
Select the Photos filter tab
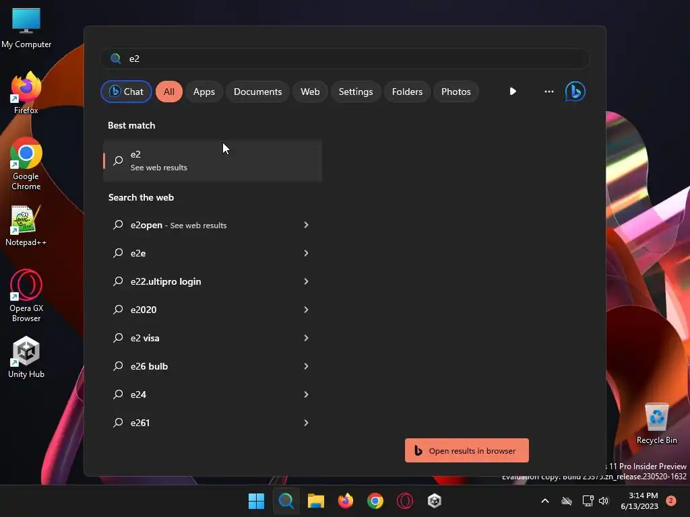coord(456,92)
